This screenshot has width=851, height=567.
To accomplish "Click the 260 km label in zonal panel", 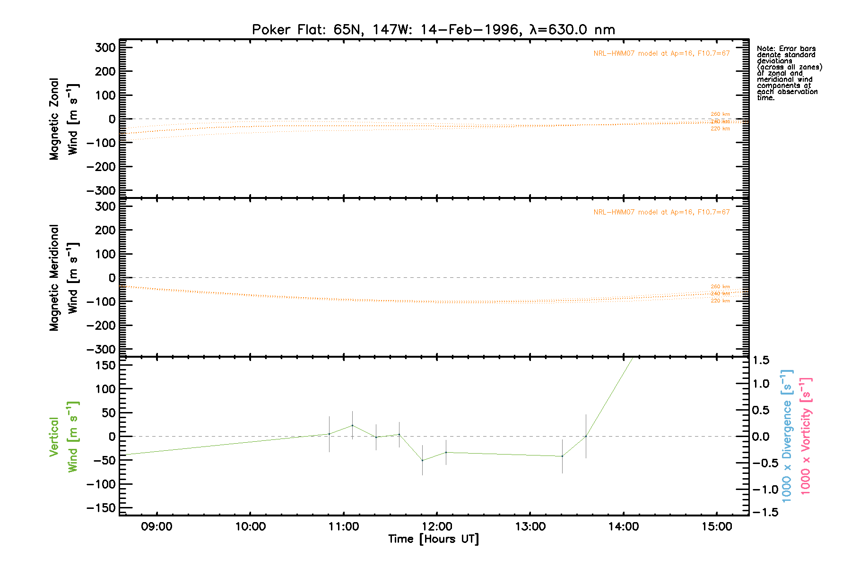I will [720, 114].
